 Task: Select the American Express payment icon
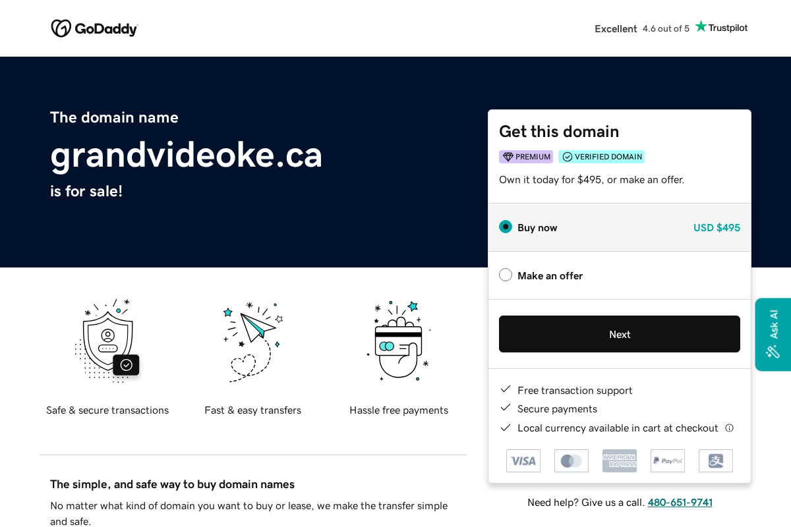pyautogui.click(x=619, y=460)
